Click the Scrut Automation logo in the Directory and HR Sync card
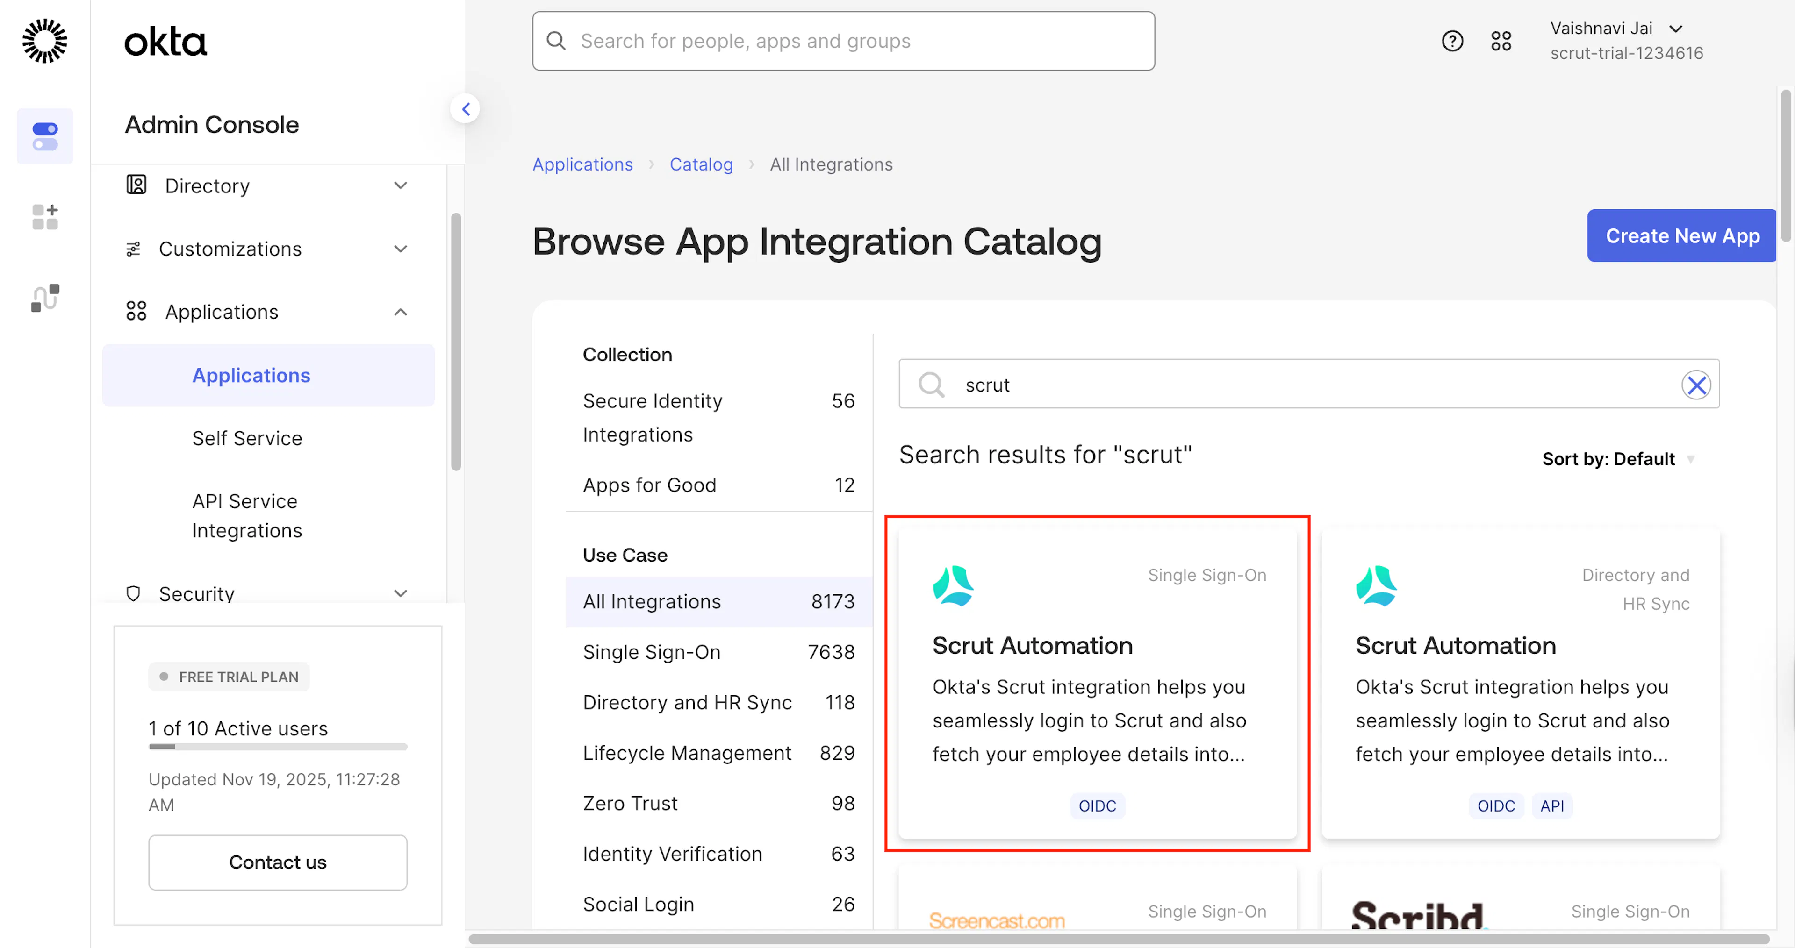 pyautogui.click(x=1376, y=585)
